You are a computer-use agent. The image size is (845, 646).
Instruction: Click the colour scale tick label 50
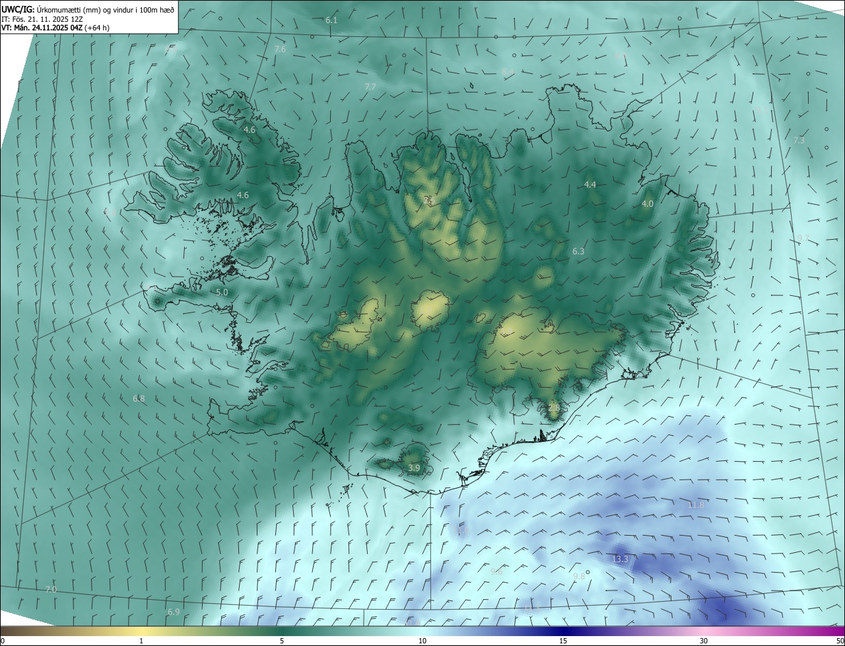(x=840, y=641)
